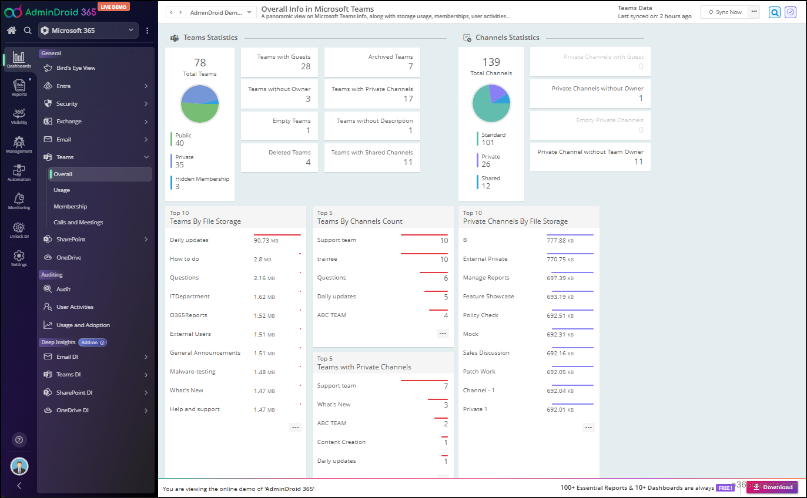Open the sidebar three-dot menu
The image size is (807, 498).
point(148,31)
